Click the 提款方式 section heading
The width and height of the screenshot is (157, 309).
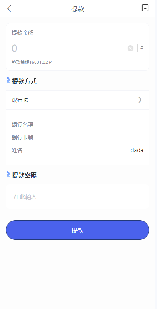point(24,81)
